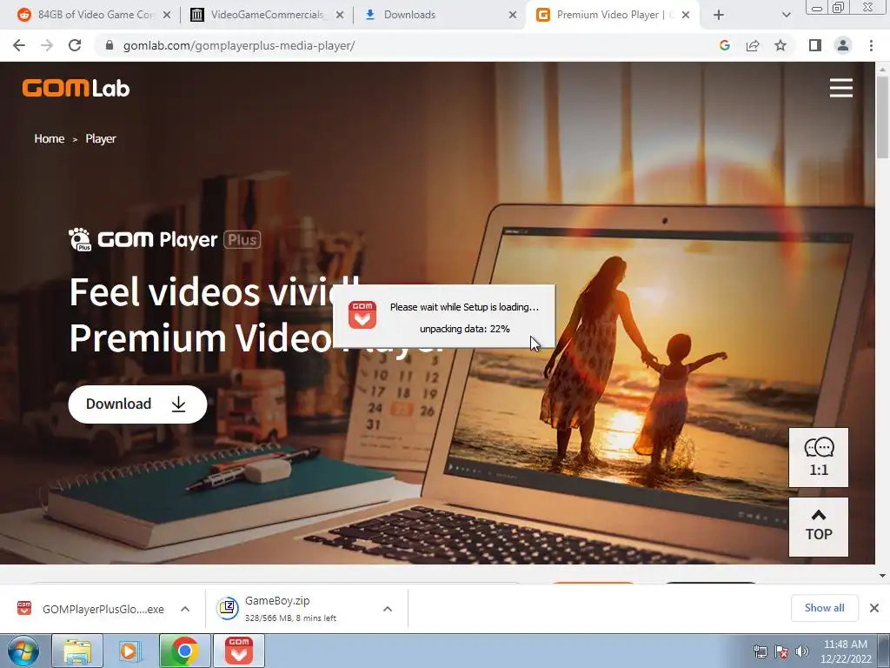Expand the tab search dropdown

[x=786, y=16]
